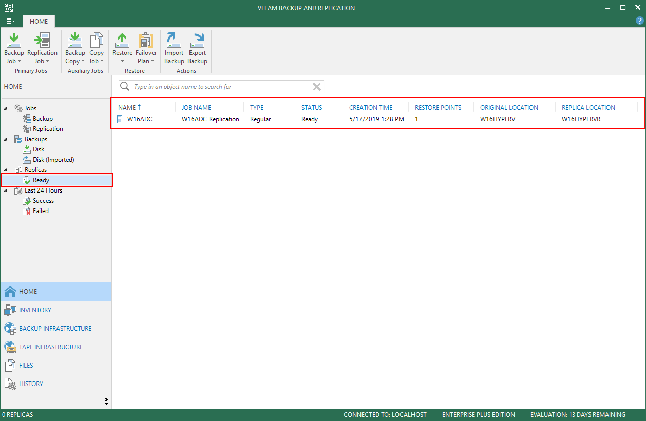Click the 5/17/2019 1:28 PM cell
This screenshot has height=421, width=646.
[376, 119]
